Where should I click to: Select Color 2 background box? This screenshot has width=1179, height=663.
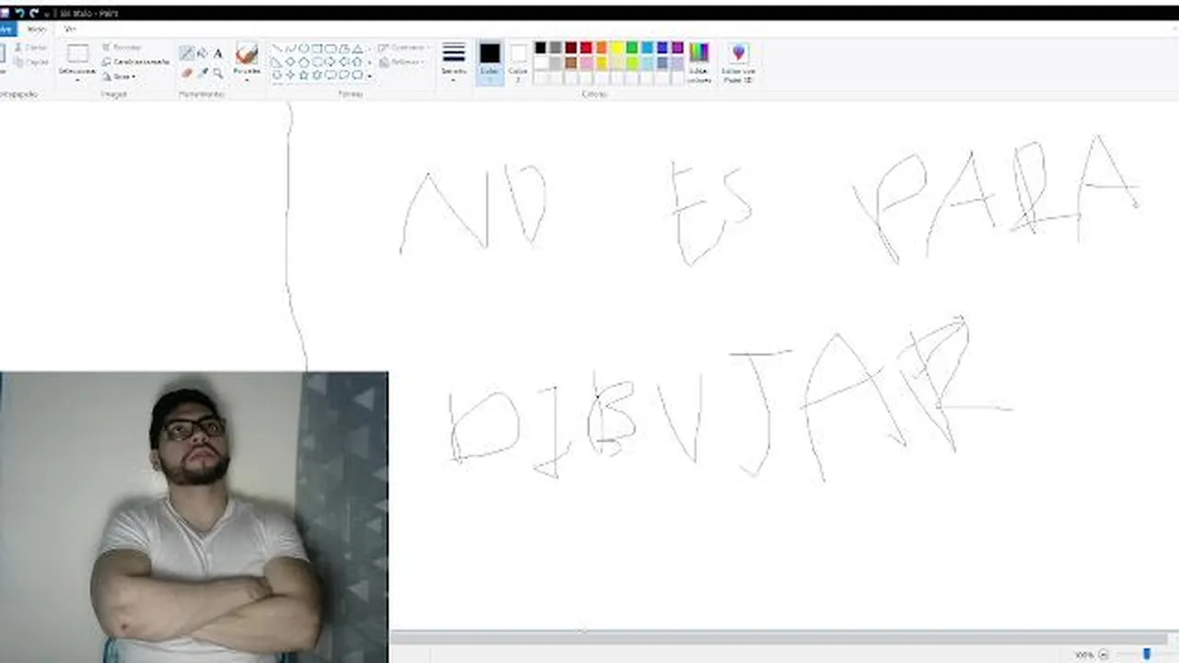tap(519, 63)
